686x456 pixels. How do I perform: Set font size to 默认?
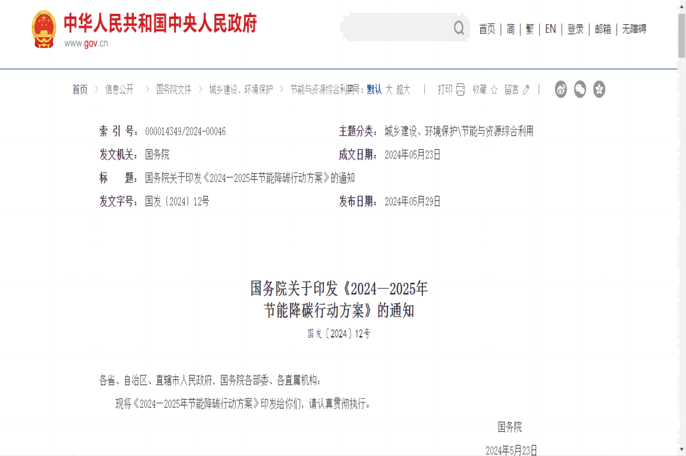tap(374, 89)
